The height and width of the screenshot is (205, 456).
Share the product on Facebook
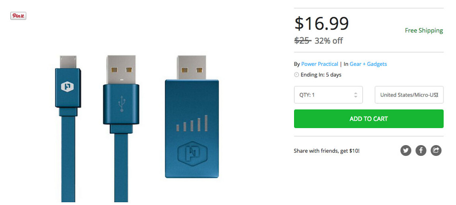tap(421, 150)
